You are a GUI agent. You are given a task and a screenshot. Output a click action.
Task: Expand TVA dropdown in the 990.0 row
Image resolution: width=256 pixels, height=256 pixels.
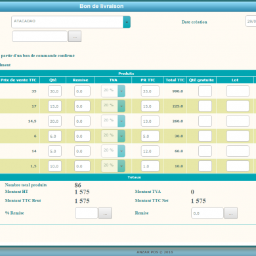click(121, 91)
